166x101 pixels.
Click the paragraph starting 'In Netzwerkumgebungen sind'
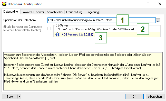click(x=82, y=78)
